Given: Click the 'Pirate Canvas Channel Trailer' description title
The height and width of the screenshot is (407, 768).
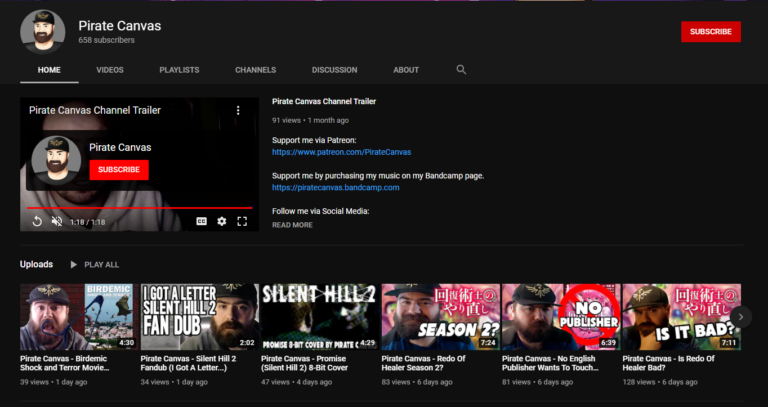Looking at the screenshot, I should point(324,101).
